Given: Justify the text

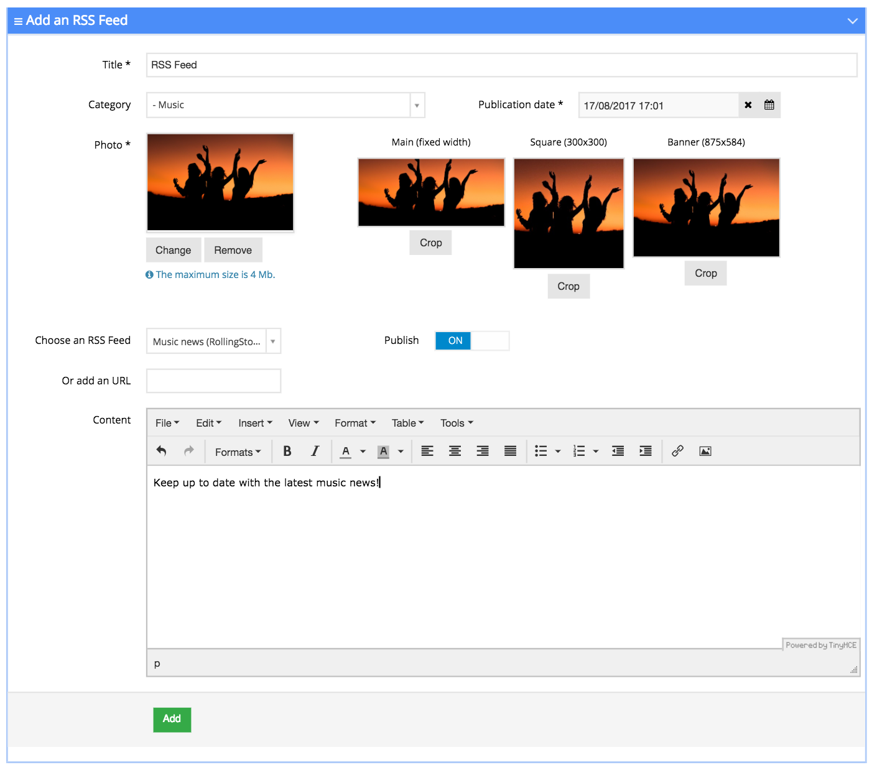Looking at the screenshot, I should pyautogui.click(x=511, y=452).
